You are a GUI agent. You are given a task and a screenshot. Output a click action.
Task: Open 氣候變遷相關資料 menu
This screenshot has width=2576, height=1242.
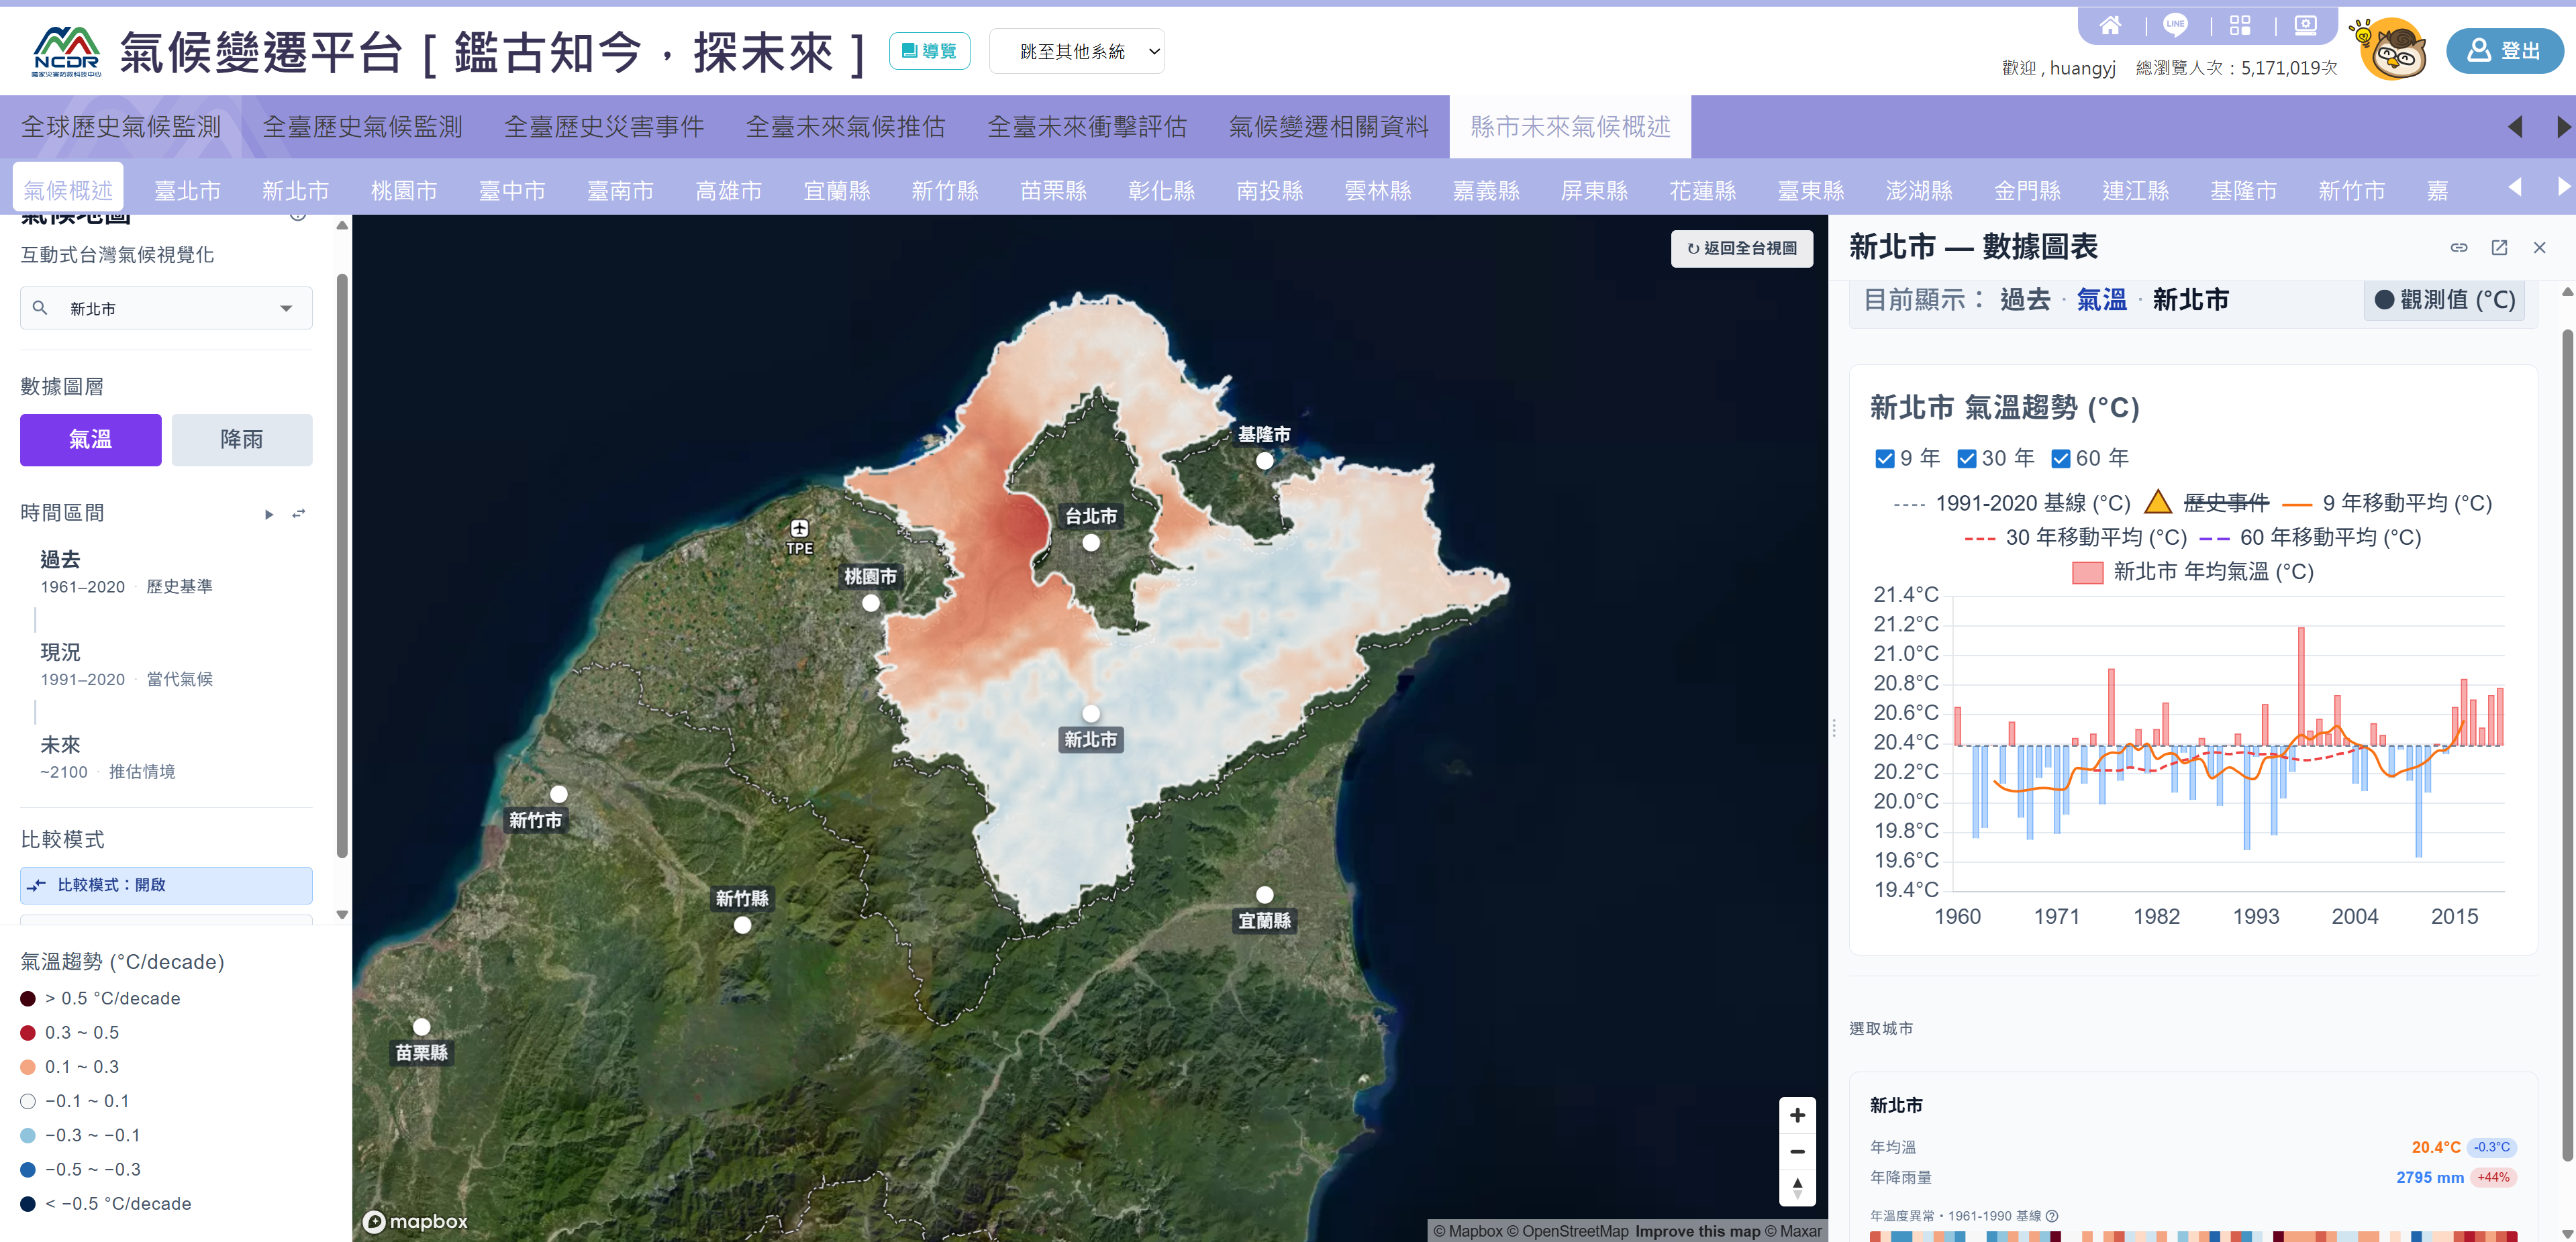tap(1329, 127)
